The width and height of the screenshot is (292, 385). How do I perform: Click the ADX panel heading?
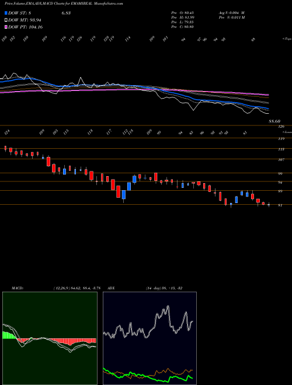tap(112, 288)
